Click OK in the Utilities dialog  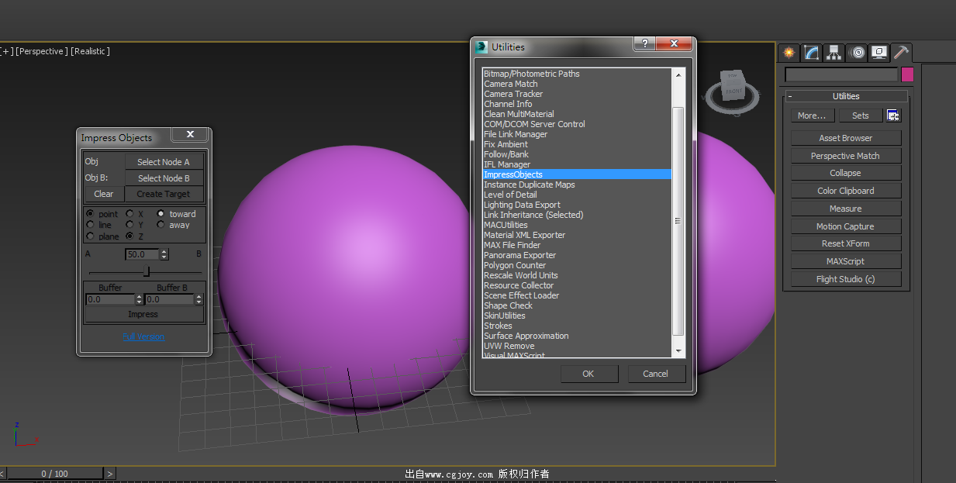tap(588, 374)
